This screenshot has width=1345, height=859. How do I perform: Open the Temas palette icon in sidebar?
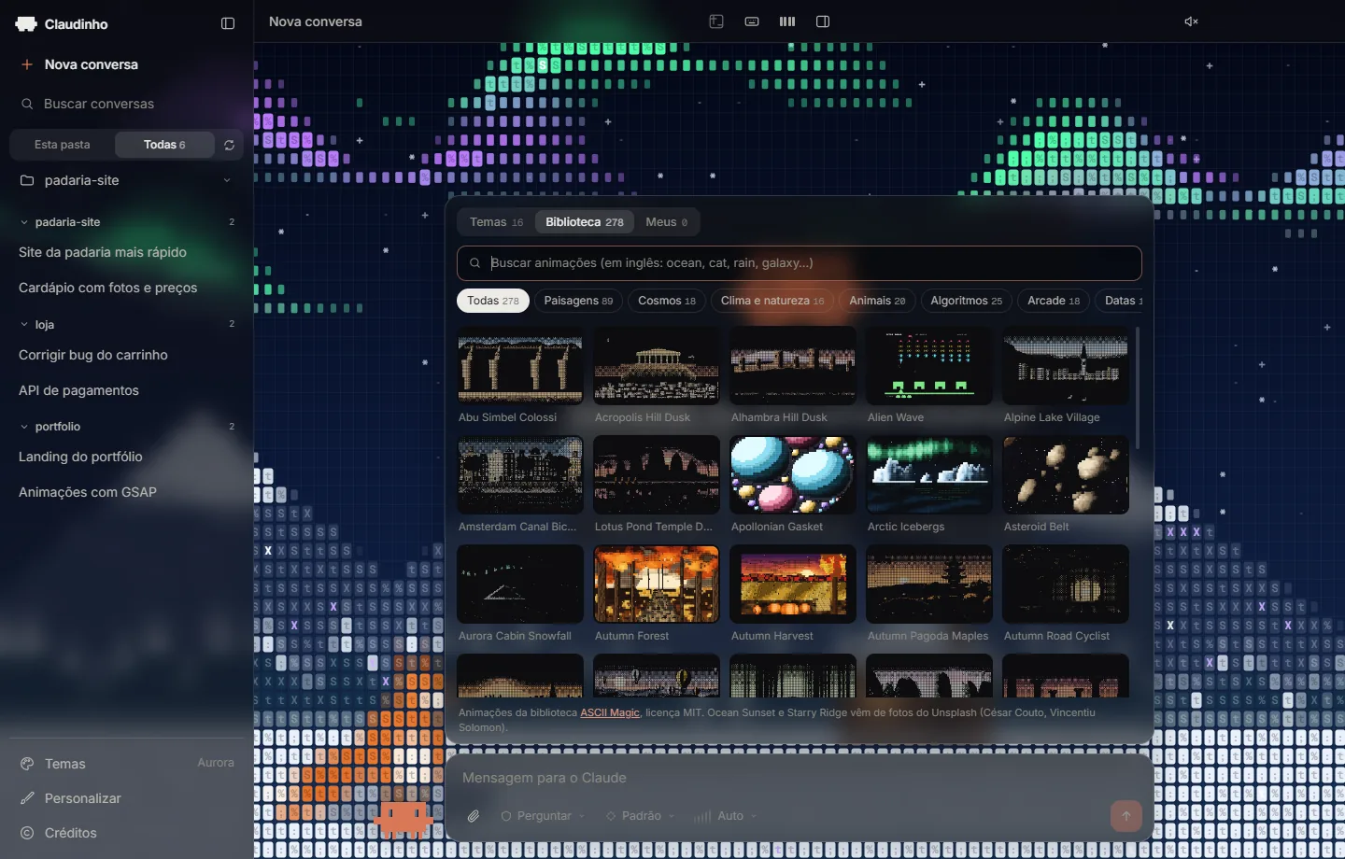pyautogui.click(x=27, y=764)
